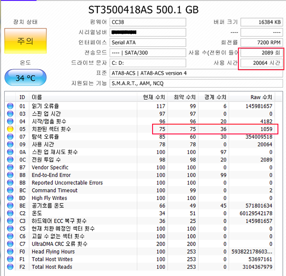Click the 최악 수치 column header
Viewport: 286px width, 276px height.
coord(183,97)
